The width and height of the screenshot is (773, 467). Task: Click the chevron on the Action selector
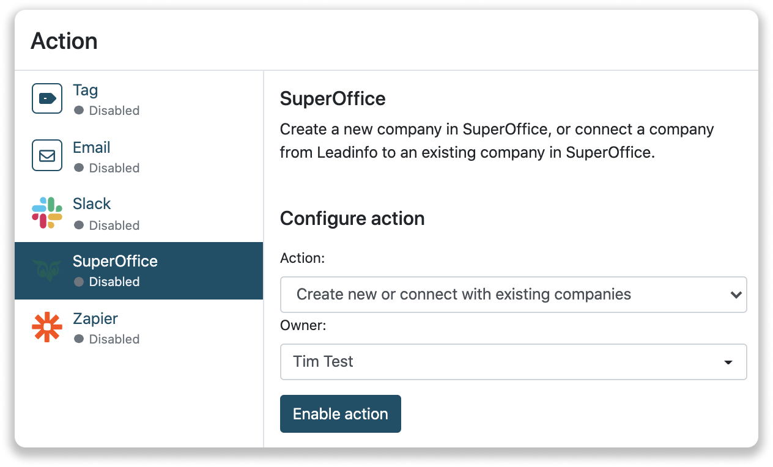pos(735,294)
